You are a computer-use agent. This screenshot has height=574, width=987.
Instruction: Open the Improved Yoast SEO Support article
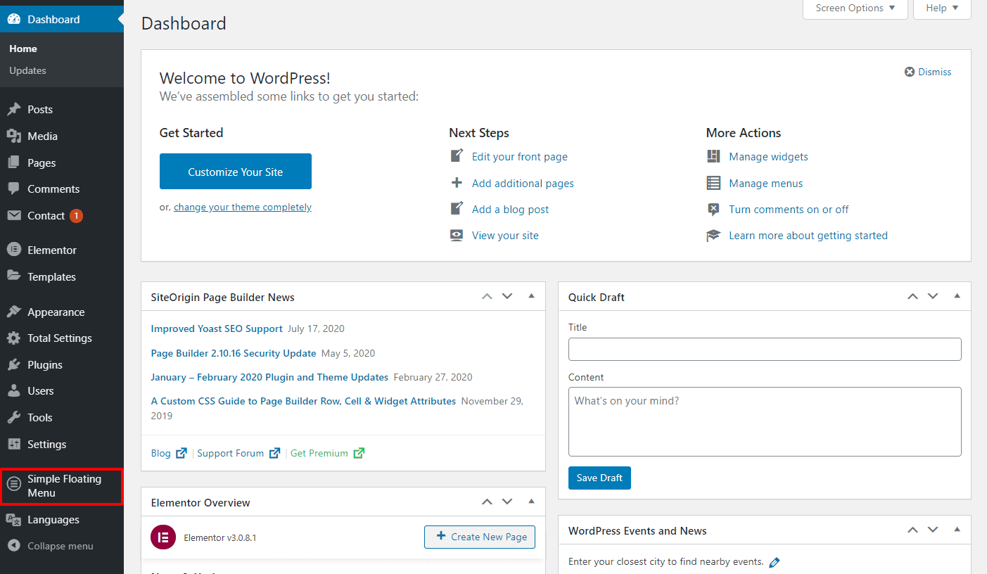point(217,329)
